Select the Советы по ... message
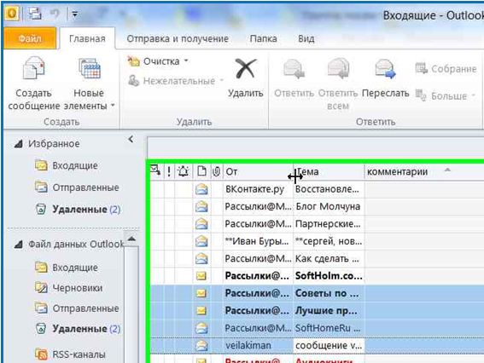Screen dimensions: 484x363 [x=317, y=293]
